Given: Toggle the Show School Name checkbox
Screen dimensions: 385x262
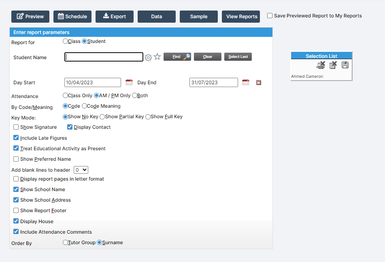Looking at the screenshot, I should 16,190.
